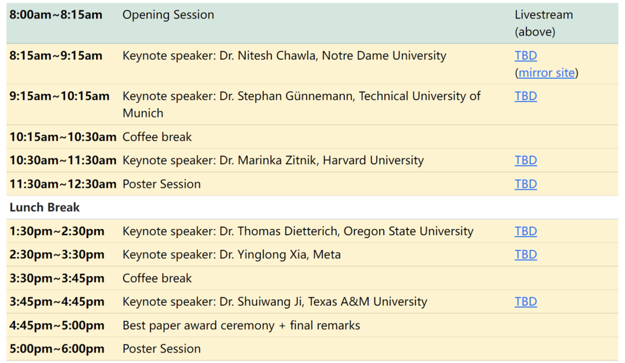Screen dimensions: 625x363
Task: Select the 4:45pm~5:00pm time cell
Action: [x=57, y=326]
